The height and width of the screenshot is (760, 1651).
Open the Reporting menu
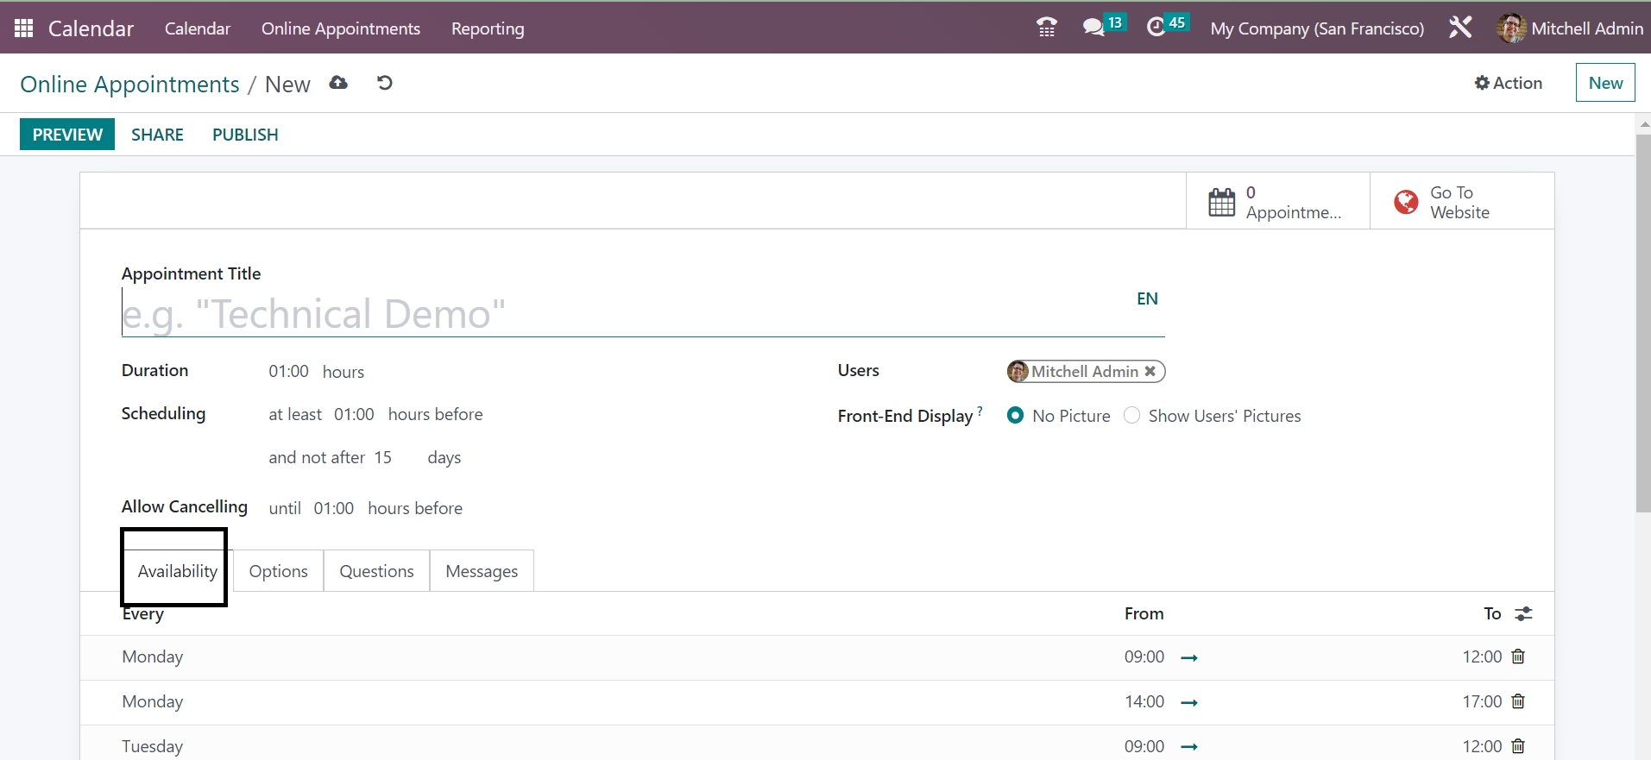(488, 28)
